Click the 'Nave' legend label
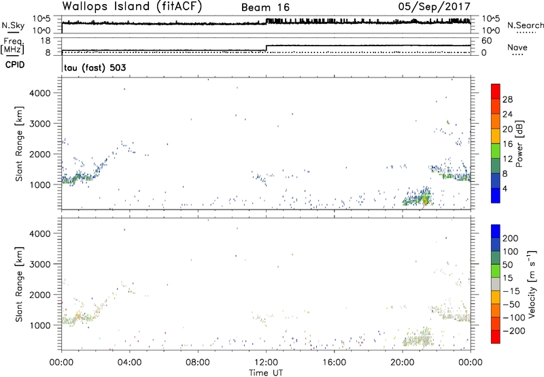This screenshot has width=544, height=377. [x=517, y=47]
